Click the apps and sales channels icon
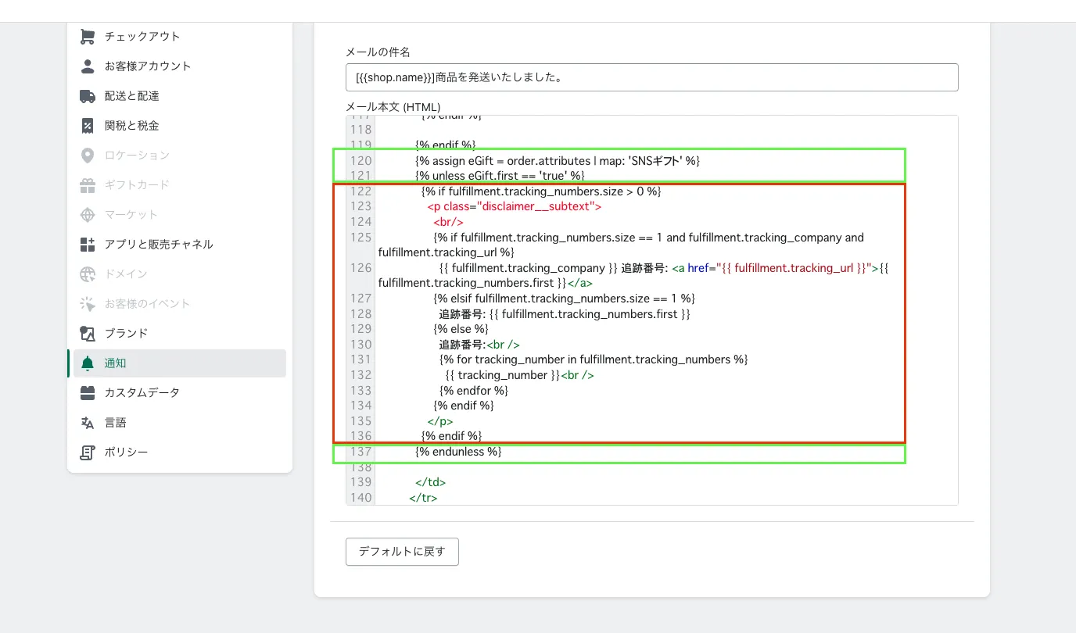 point(88,245)
